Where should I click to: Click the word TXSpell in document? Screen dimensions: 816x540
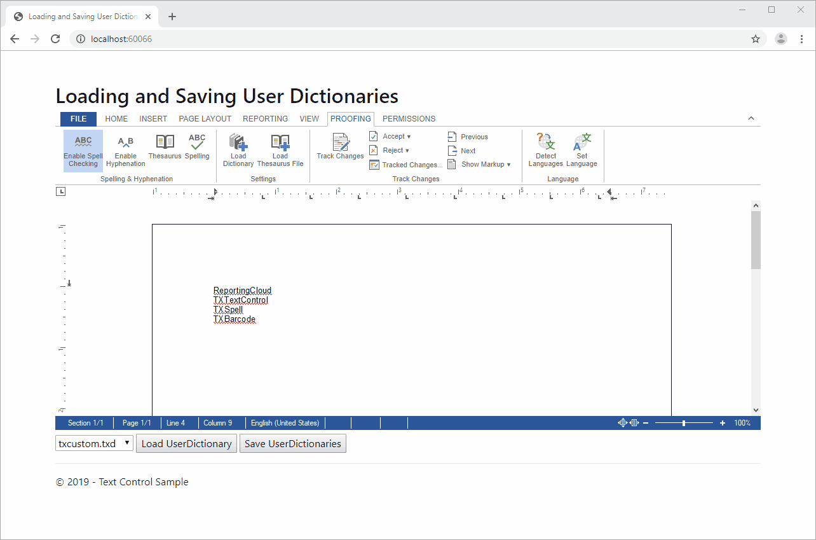(228, 310)
